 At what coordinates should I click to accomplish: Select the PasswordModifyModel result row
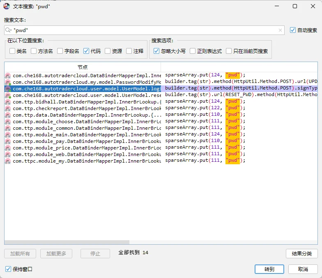coord(161,82)
